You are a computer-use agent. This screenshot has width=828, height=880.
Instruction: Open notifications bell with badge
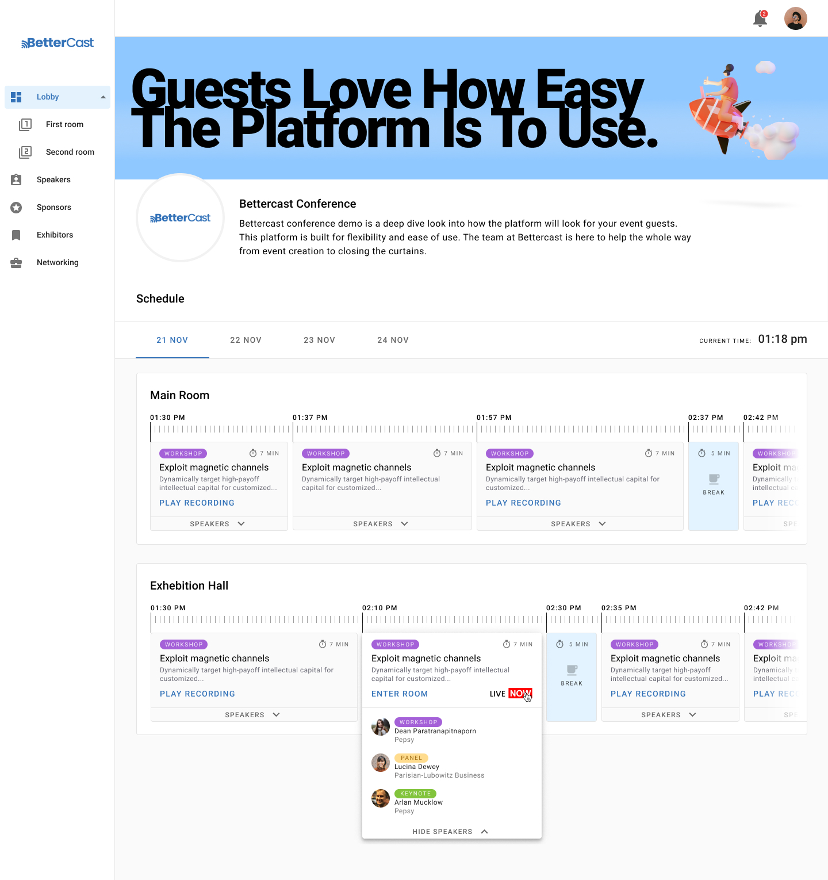point(760,18)
